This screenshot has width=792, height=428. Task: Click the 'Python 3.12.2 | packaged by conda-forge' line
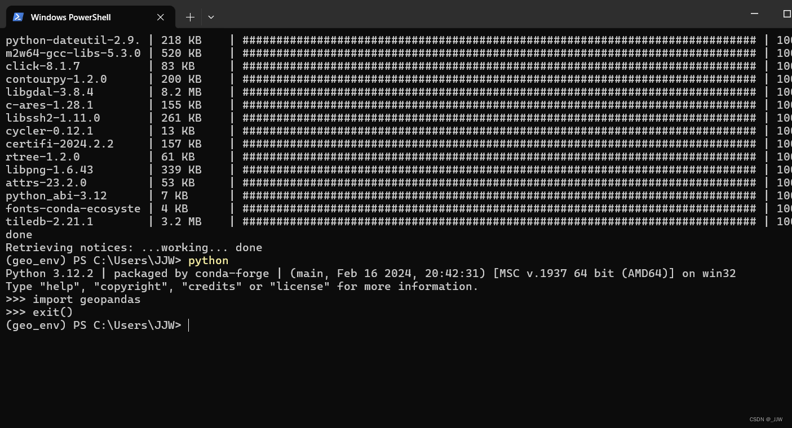coord(371,274)
